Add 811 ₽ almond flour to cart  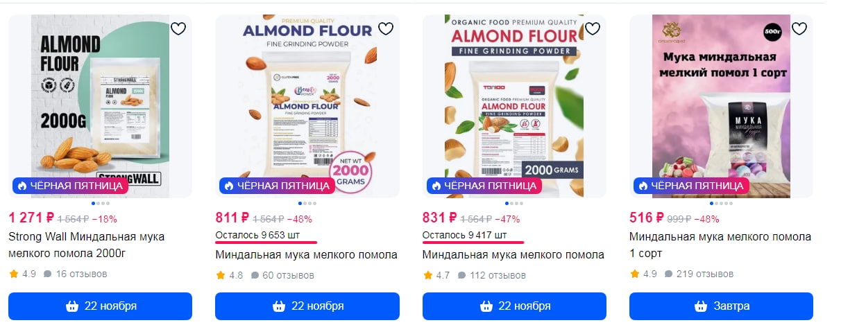point(307,306)
